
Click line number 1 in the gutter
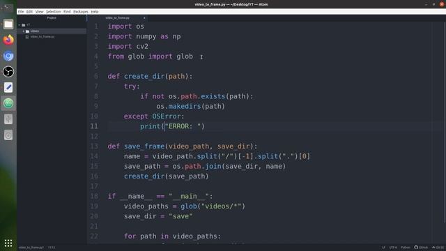pos(96,26)
